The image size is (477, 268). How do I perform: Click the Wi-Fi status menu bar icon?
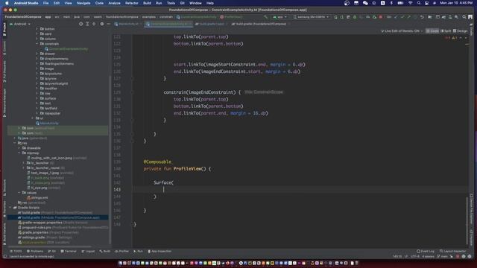410,3
